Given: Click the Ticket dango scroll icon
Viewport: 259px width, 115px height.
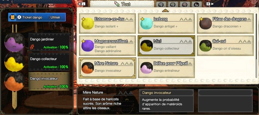Looking at the screenshot, I should (x=13, y=17).
